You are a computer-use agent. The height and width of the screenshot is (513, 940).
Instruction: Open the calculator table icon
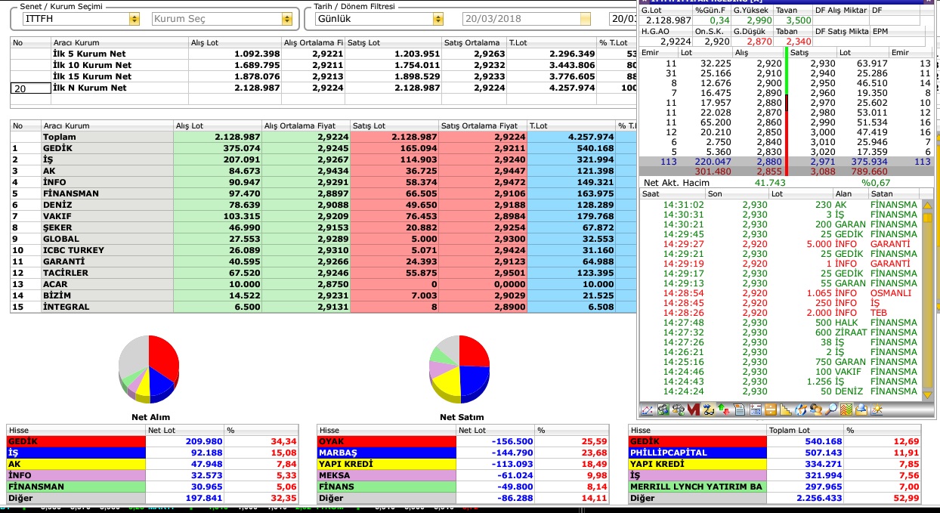(x=755, y=410)
